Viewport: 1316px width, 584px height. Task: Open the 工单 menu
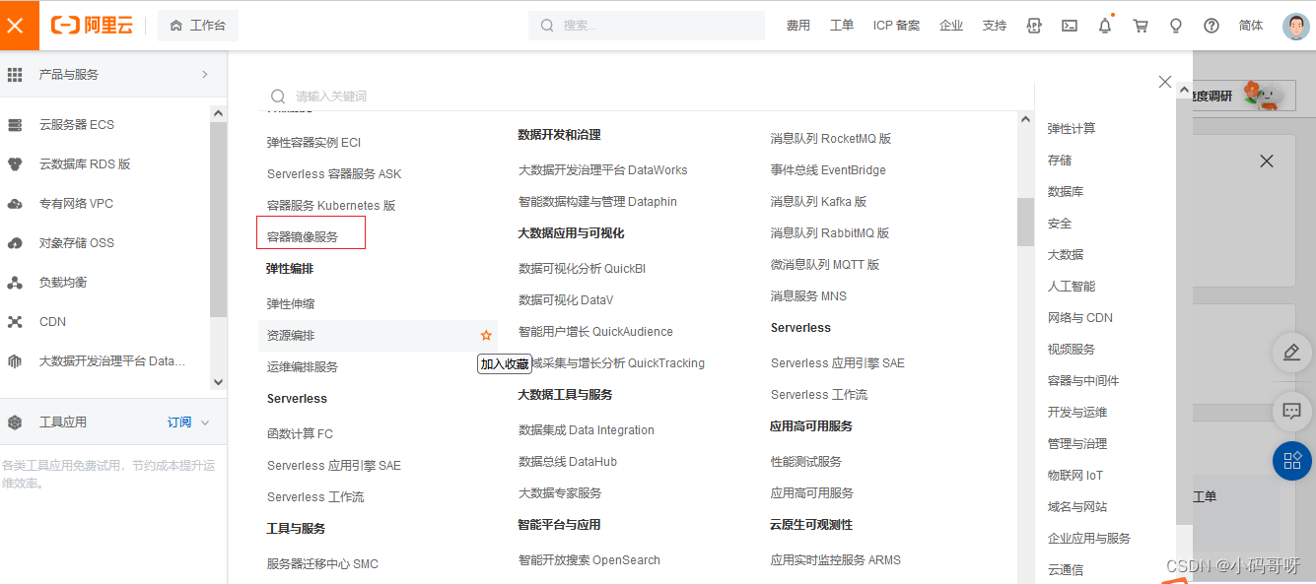point(842,26)
